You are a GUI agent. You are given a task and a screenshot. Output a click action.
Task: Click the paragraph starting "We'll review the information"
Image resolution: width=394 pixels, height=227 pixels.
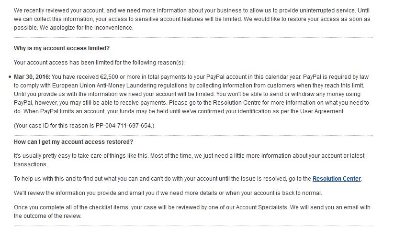[168, 193]
